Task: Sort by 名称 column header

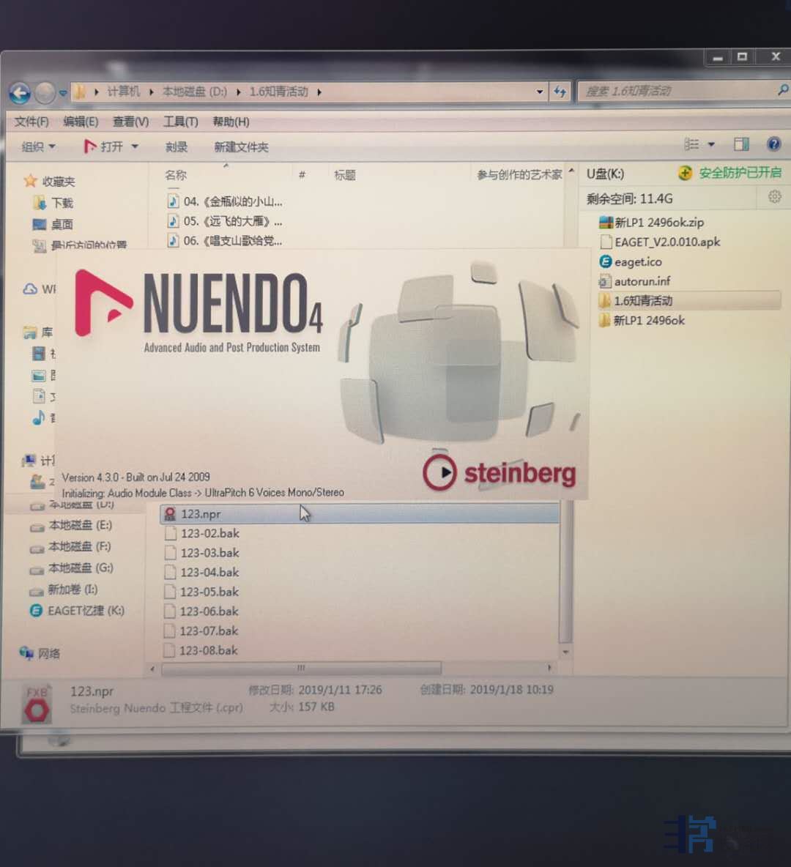Action: click(x=176, y=175)
